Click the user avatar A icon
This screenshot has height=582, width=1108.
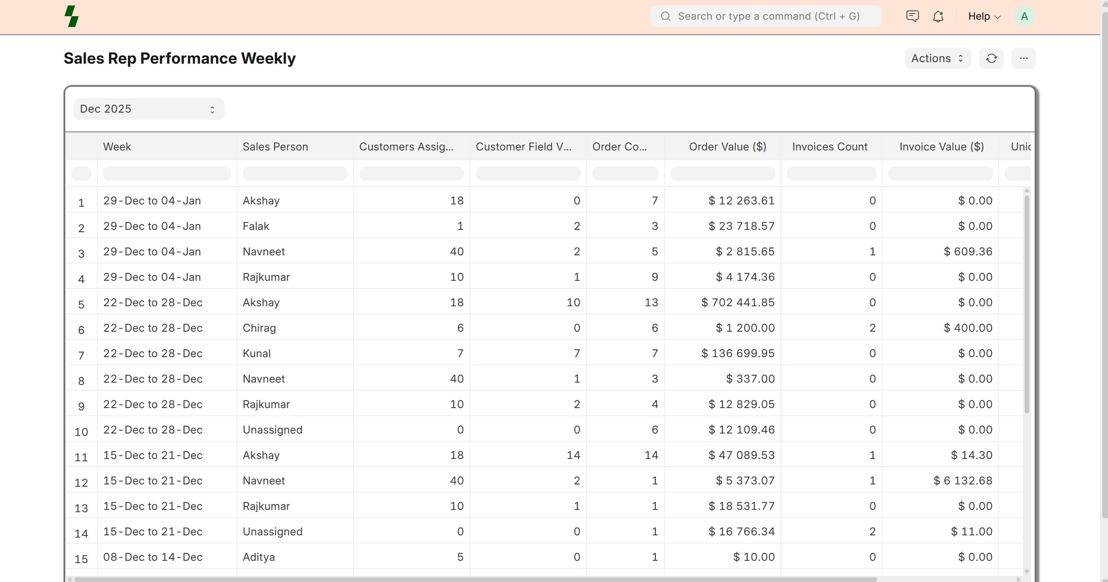coord(1024,16)
